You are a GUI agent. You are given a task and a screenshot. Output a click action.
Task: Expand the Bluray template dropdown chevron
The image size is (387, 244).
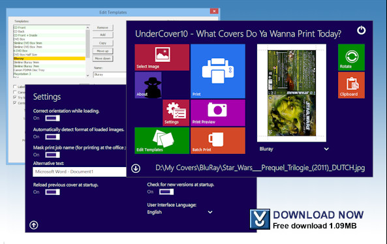pos(326,149)
